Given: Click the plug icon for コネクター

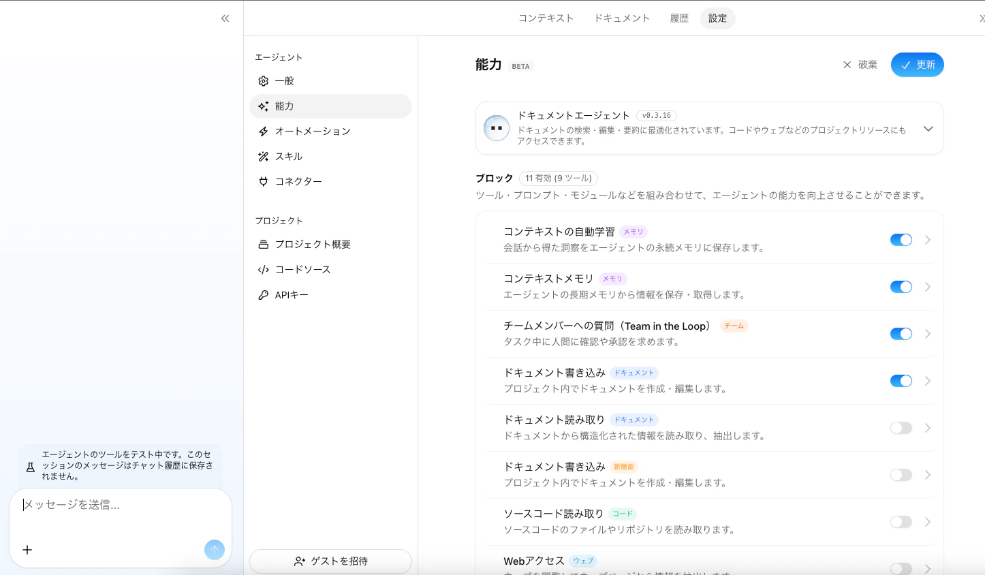Looking at the screenshot, I should tap(264, 182).
